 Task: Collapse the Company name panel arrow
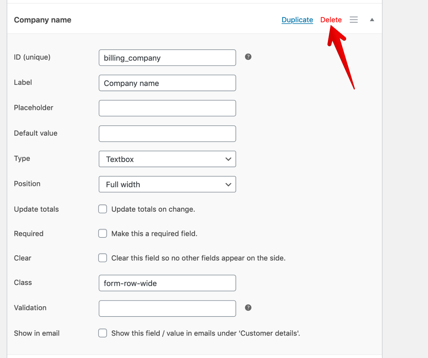point(372,20)
